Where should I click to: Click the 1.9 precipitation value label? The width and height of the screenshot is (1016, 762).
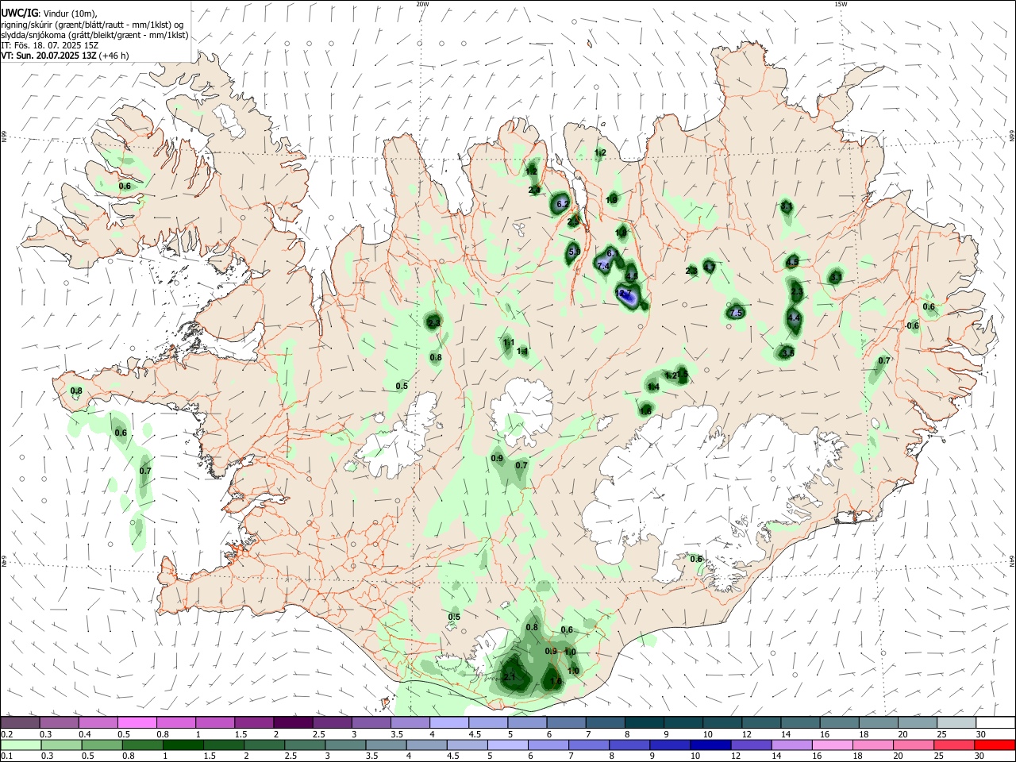(612, 199)
